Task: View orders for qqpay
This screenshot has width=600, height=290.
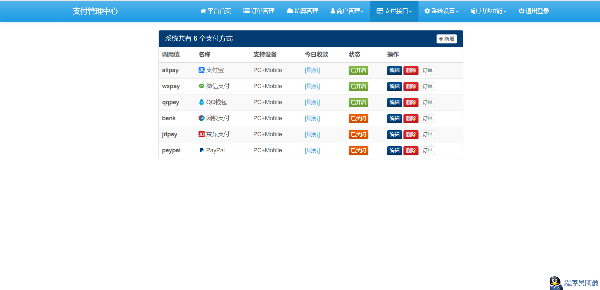Action: (x=427, y=103)
